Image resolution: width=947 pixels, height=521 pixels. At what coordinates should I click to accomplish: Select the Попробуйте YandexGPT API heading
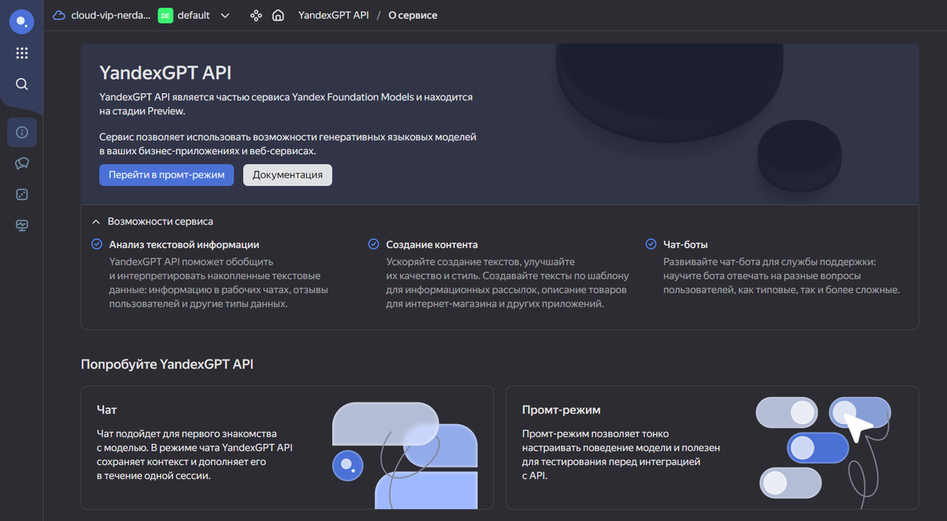click(167, 364)
